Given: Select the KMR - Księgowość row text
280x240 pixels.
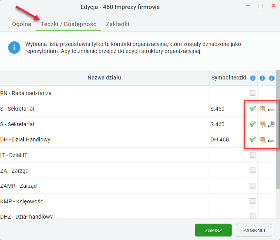Looking at the screenshot, I should (21, 201).
